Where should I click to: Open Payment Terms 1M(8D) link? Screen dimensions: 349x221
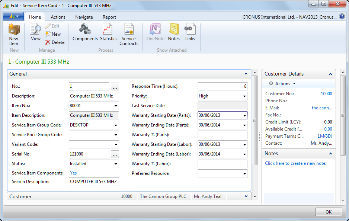coord(325,136)
